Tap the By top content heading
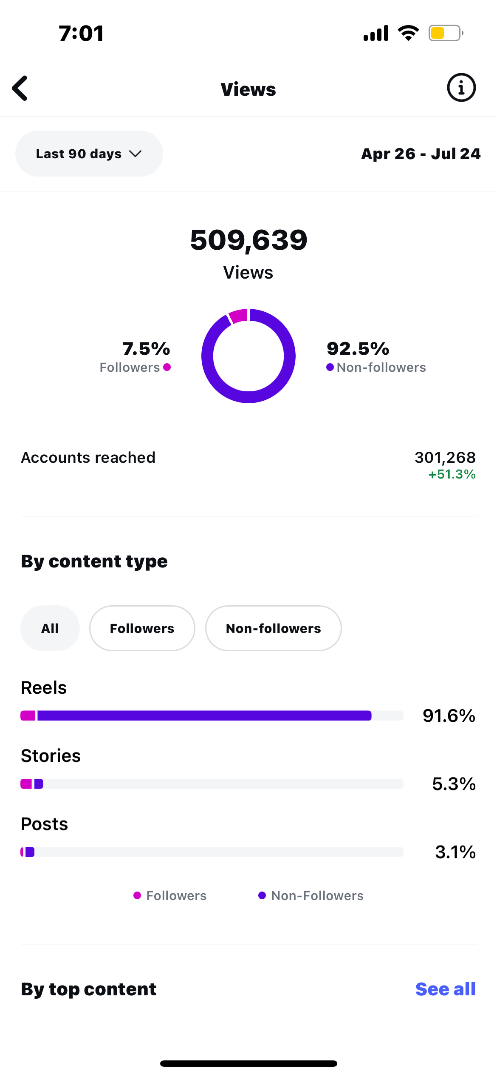 tap(89, 989)
